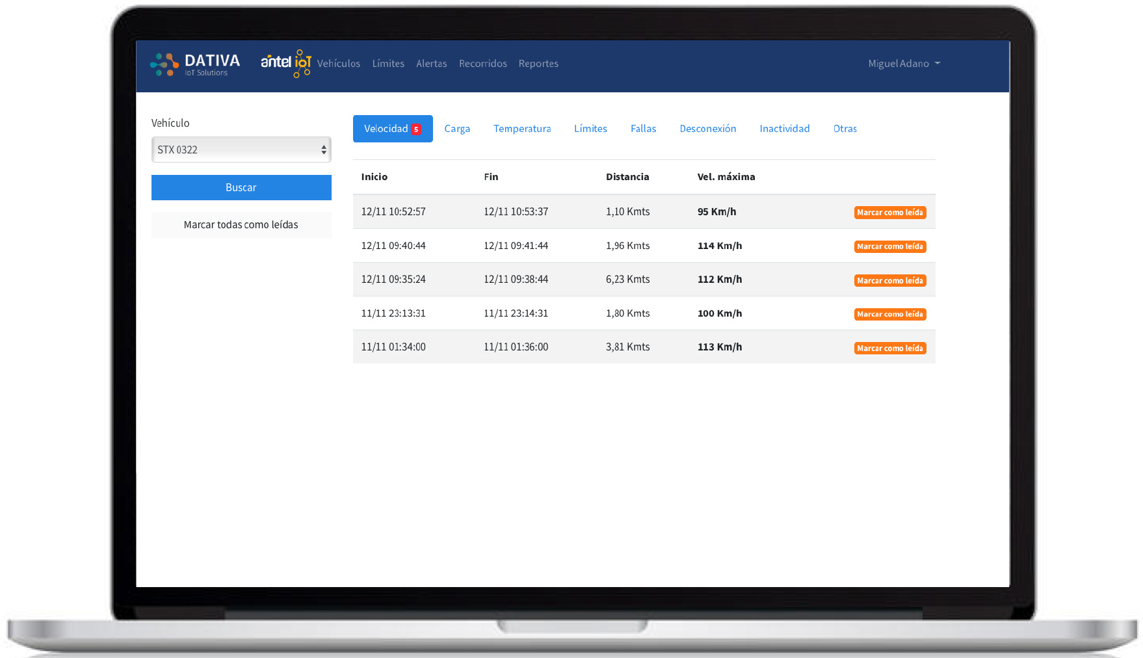The image size is (1143, 658).
Task: Click distance 1,10 Kmts
Action: click(x=628, y=212)
